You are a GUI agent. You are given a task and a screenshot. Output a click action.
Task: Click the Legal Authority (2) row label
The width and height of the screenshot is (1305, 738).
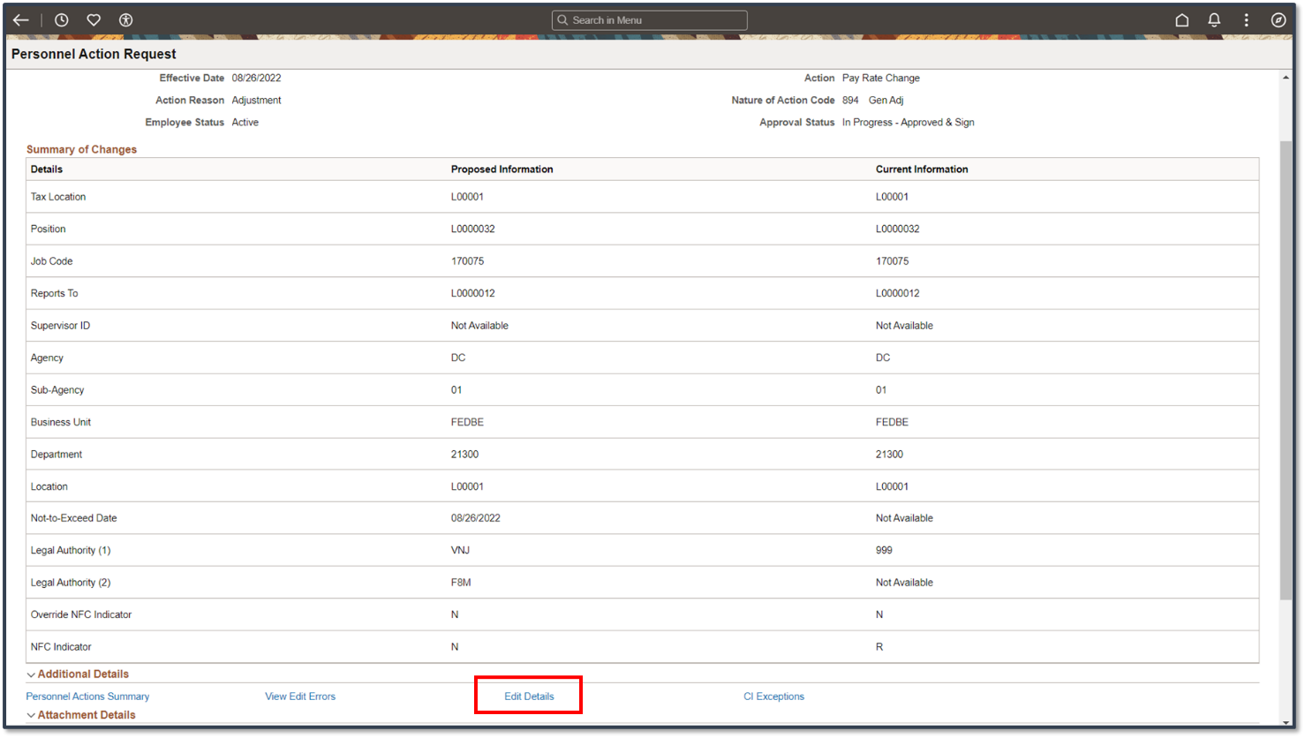pyautogui.click(x=71, y=584)
